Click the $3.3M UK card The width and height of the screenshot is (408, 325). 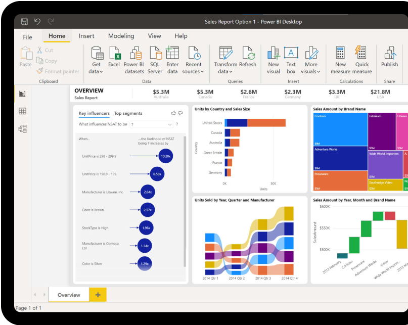pyautogui.click(x=337, y=94)
